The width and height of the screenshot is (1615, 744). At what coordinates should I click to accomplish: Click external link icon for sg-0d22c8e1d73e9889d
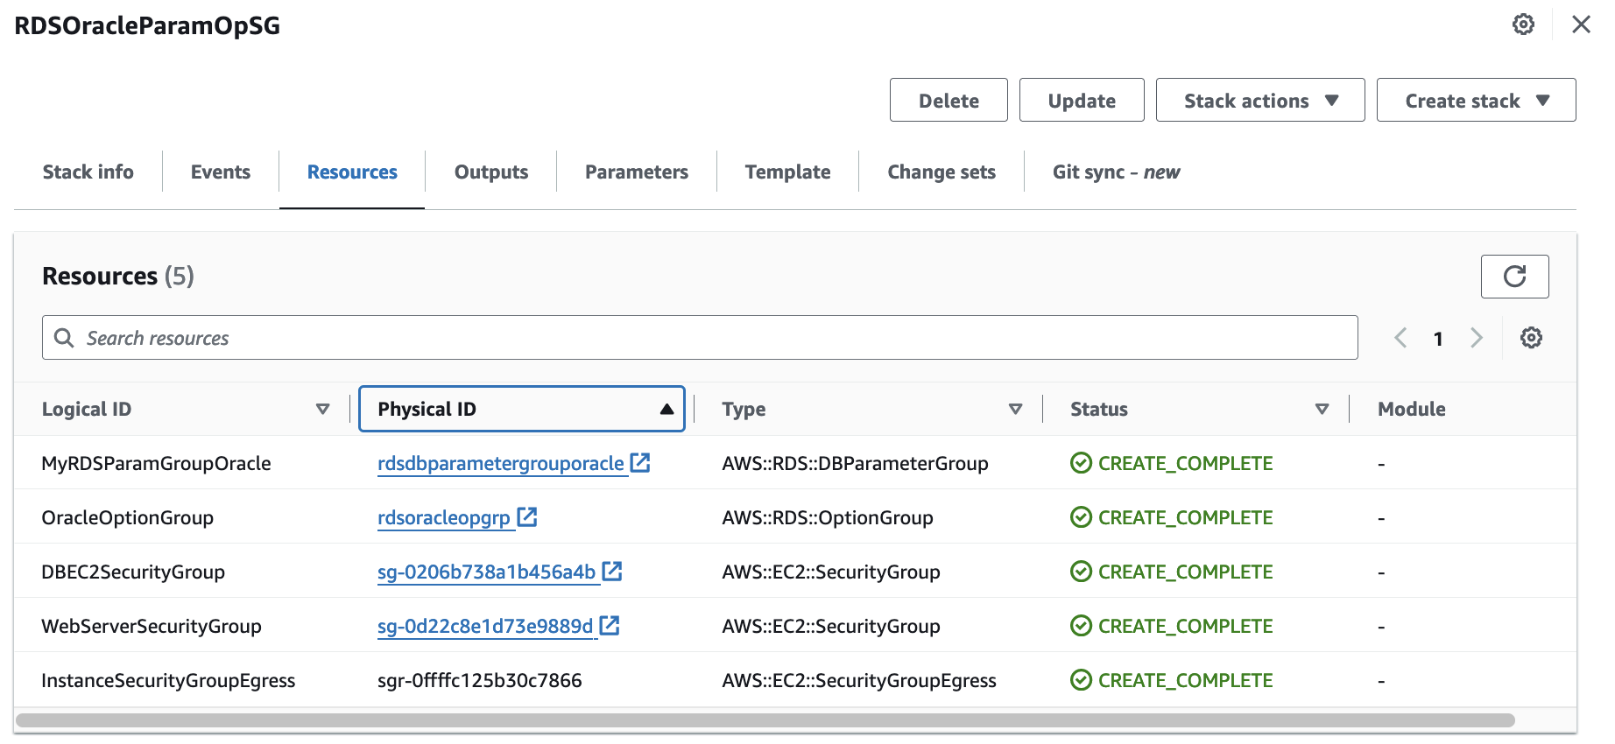pyautogui.click(x=610, y=626)
